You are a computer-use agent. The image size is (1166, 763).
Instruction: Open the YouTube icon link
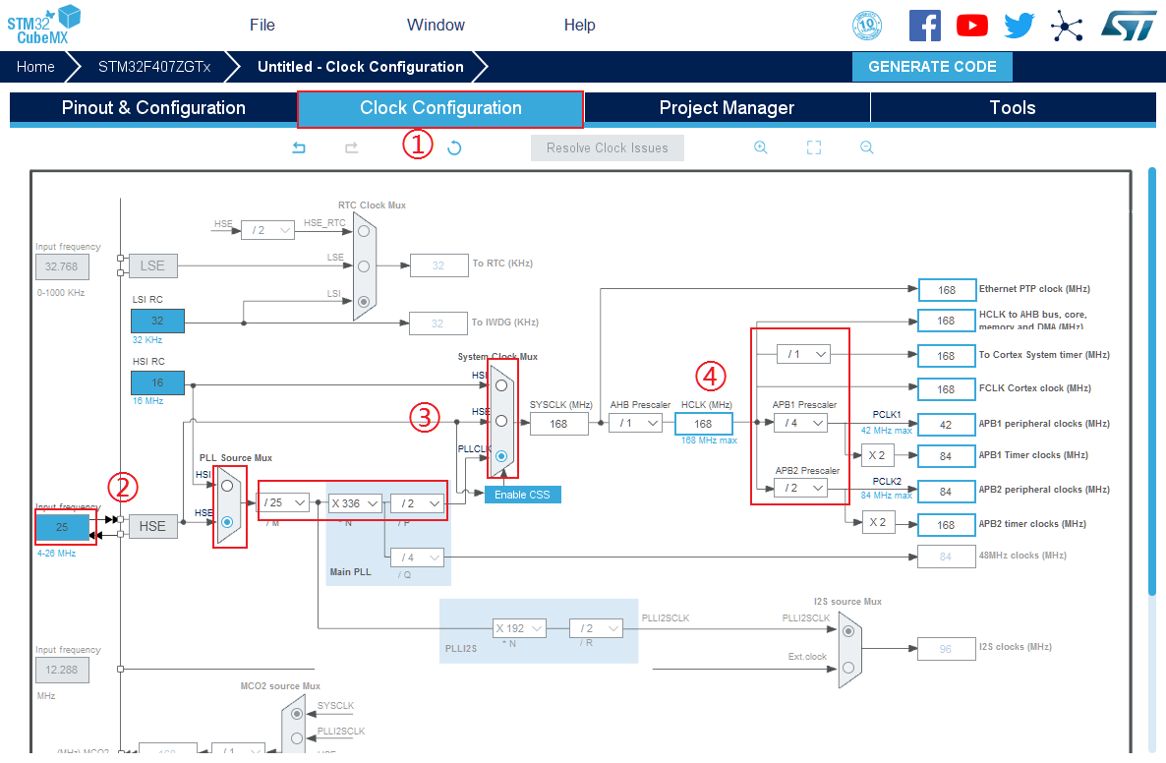(x=972, y=26)
